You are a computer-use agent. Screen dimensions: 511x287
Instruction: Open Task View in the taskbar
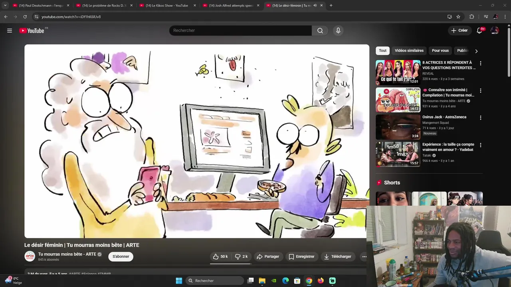coord(250,281)
